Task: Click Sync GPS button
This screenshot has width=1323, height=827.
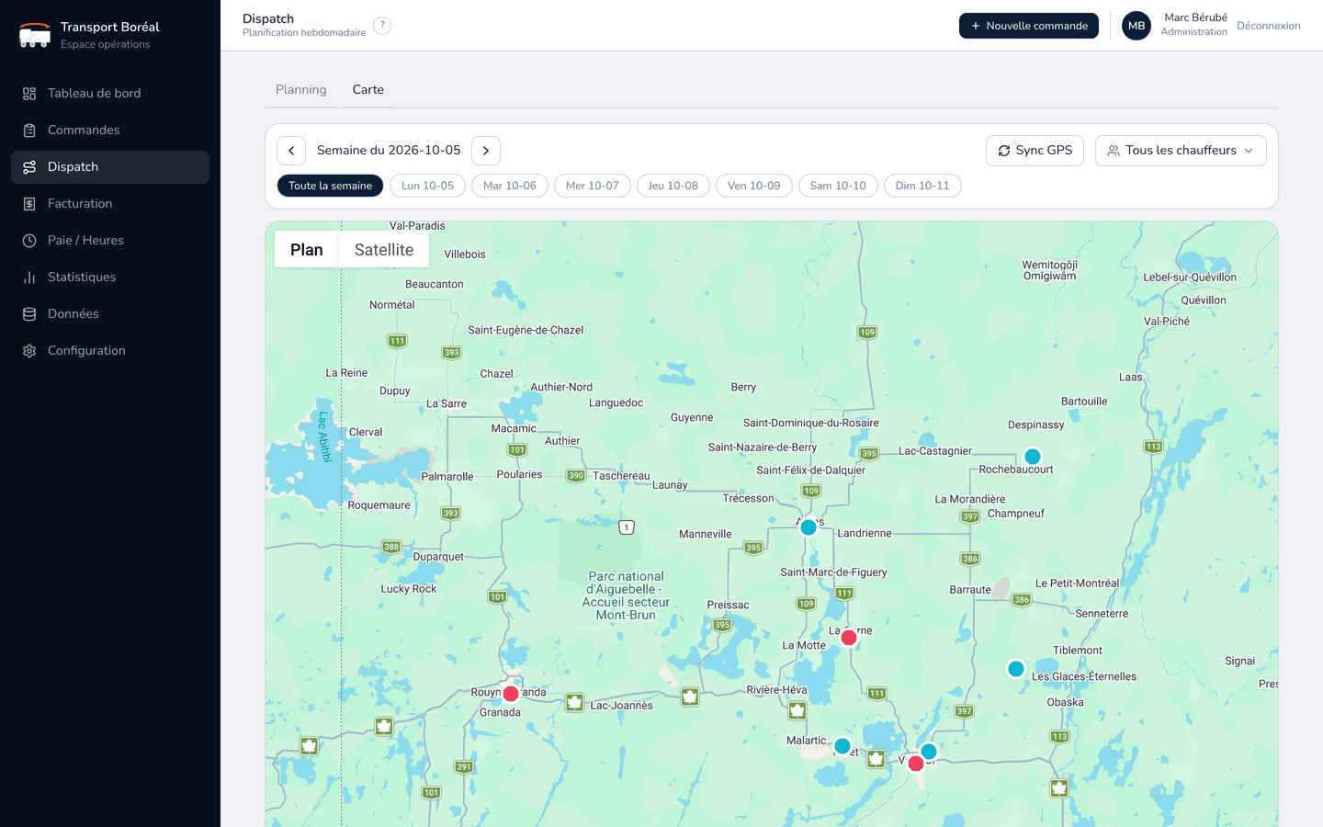Action: pos(1035,151)
